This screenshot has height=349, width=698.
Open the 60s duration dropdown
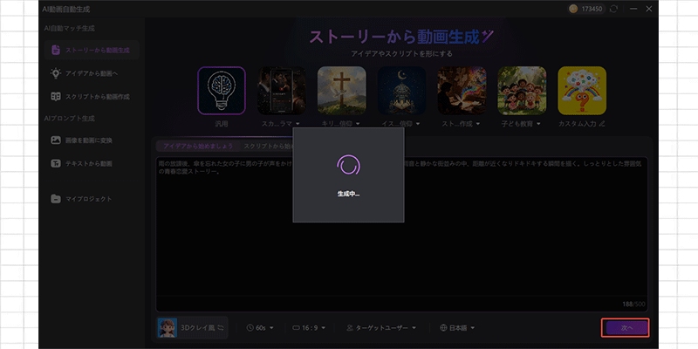(259, 328)
